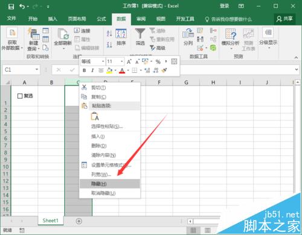Apply the yellow fill color

click(x=109, y=70)
